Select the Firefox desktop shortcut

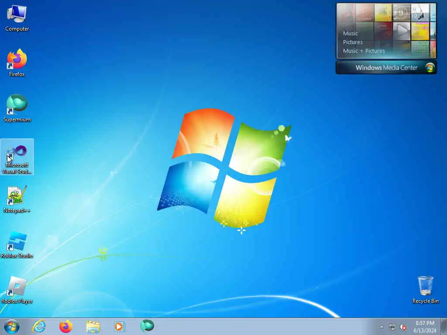[x=17, y=63]
